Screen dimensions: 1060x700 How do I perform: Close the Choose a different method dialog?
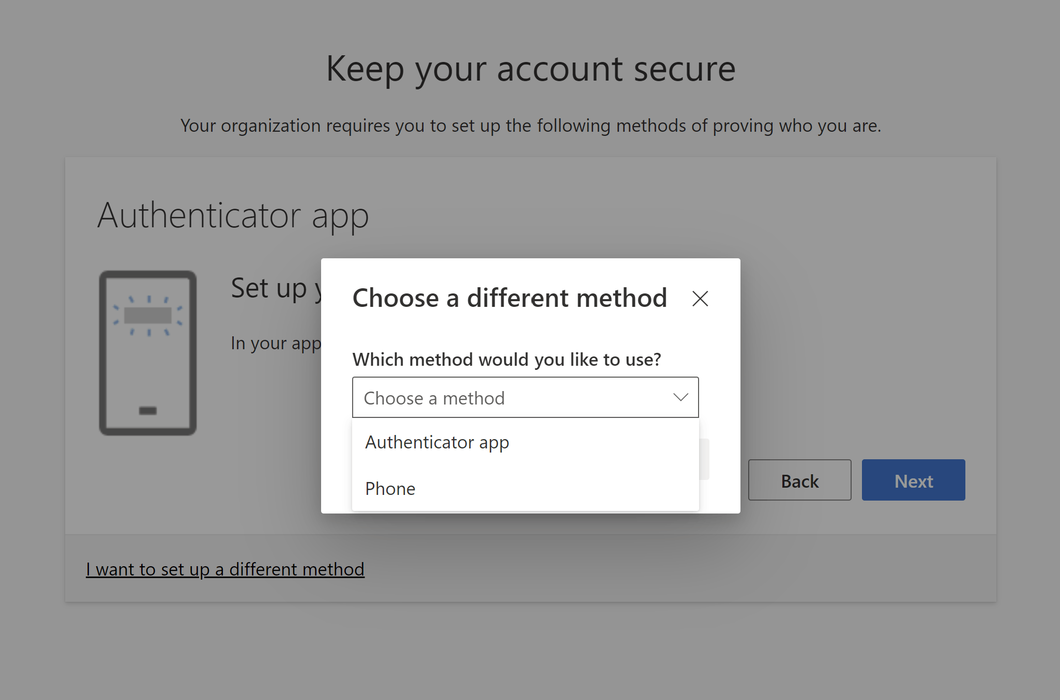[x=700, y=299]
